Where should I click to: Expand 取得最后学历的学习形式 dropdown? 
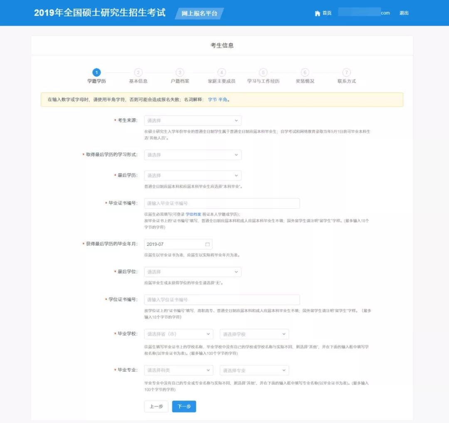192,155
